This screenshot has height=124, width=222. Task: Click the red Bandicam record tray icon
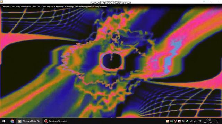point(175,121)
